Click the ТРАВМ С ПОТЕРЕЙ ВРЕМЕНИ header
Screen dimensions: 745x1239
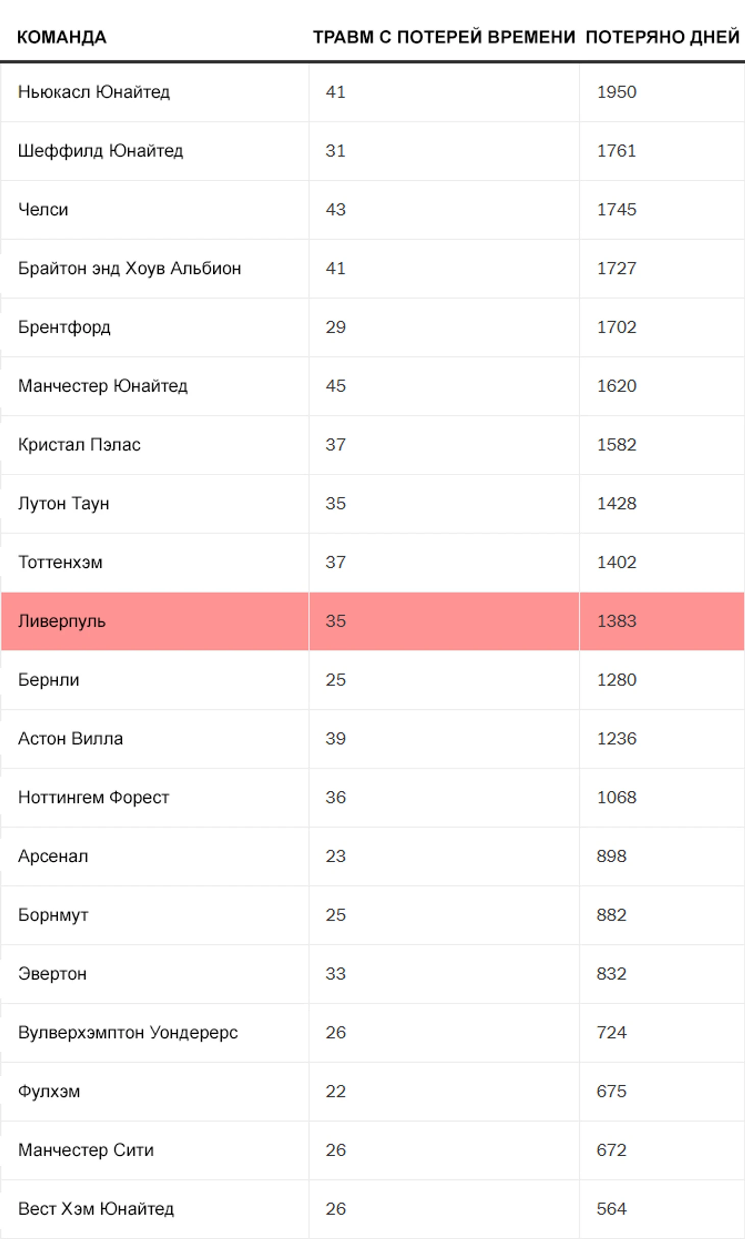tap(444, 37)
